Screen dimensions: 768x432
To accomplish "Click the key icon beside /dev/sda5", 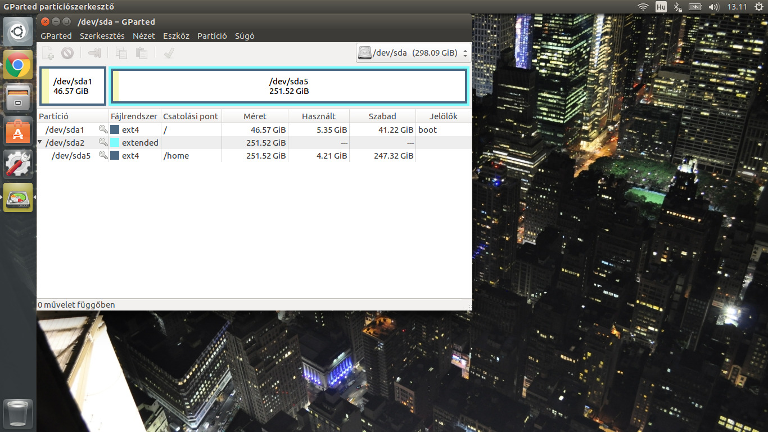I will coord(103,155).
